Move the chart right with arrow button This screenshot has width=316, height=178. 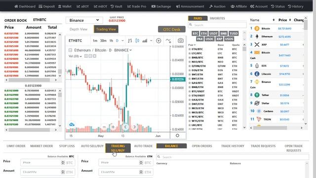[x=134, y=127]
